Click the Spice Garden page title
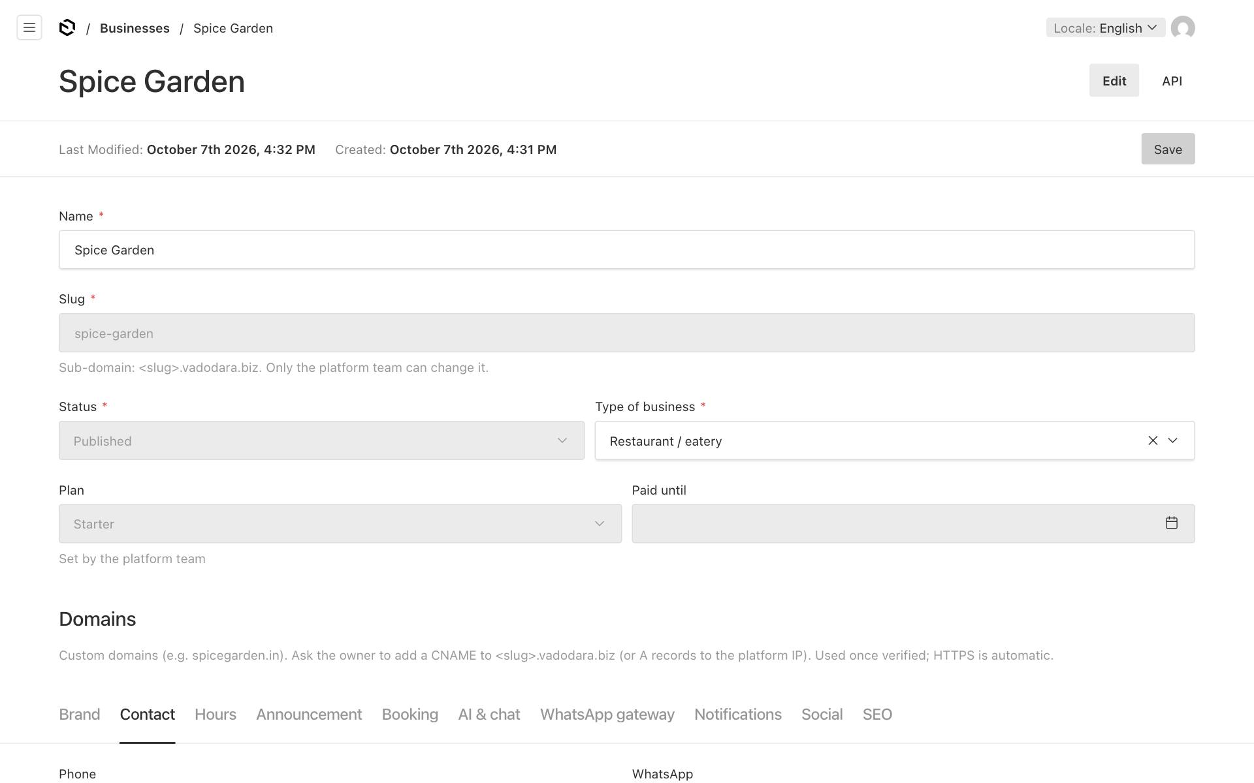1254x783 pixels. tap(152, 82)
